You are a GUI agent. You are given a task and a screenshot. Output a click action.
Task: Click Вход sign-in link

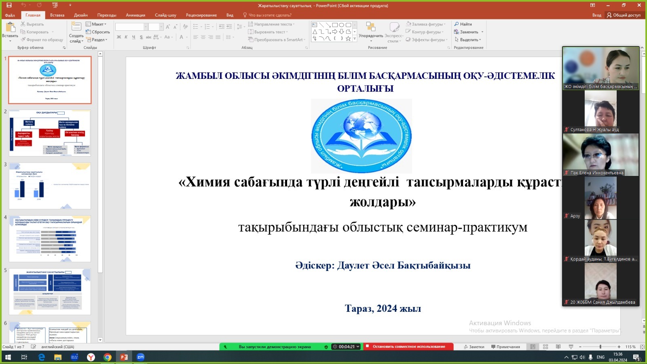pos(597,15)
